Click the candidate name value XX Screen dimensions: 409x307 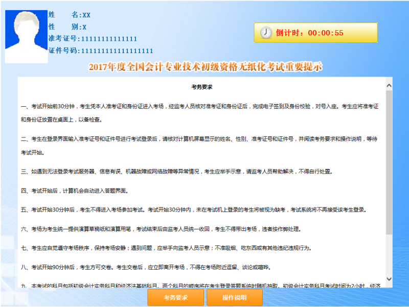tap(86, 15)
